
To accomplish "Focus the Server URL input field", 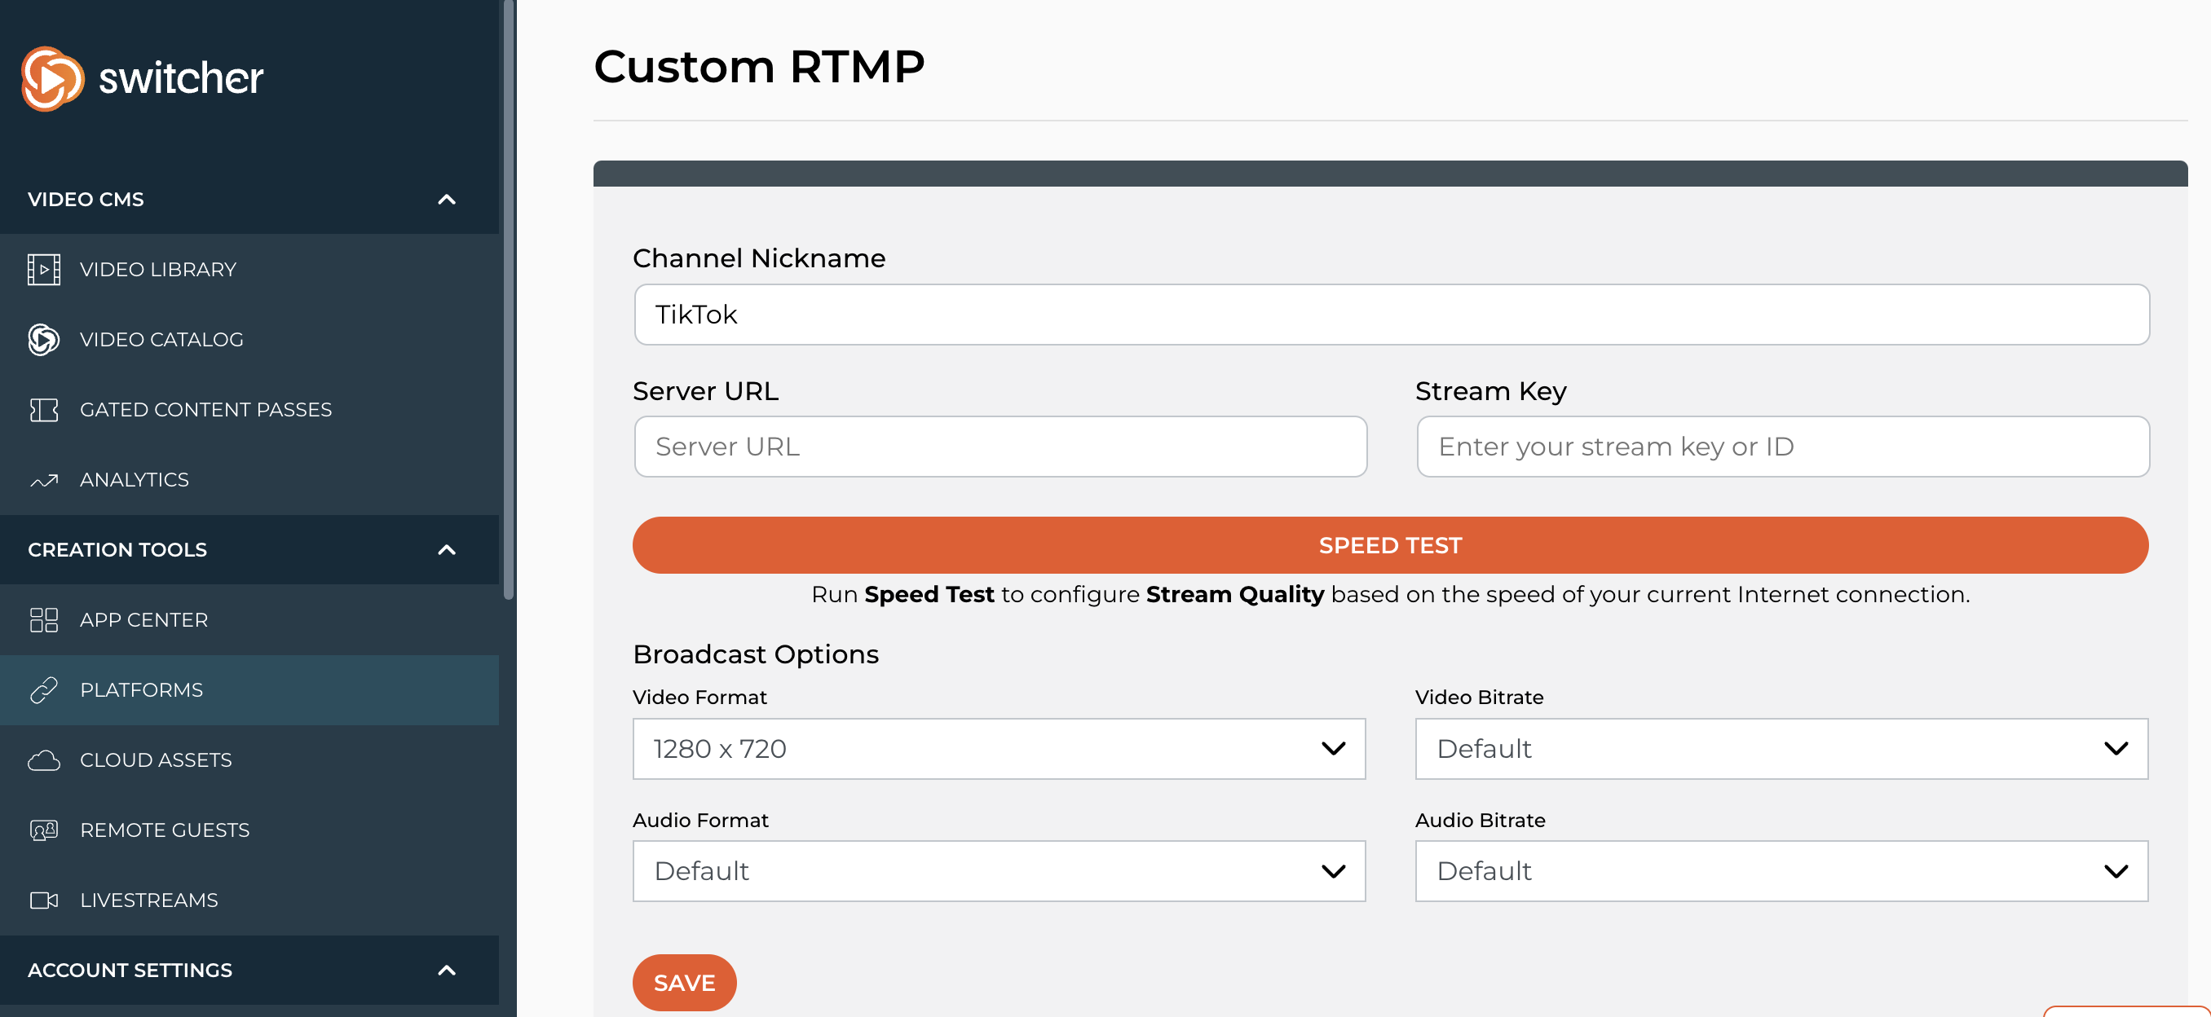I will 1000,447.
